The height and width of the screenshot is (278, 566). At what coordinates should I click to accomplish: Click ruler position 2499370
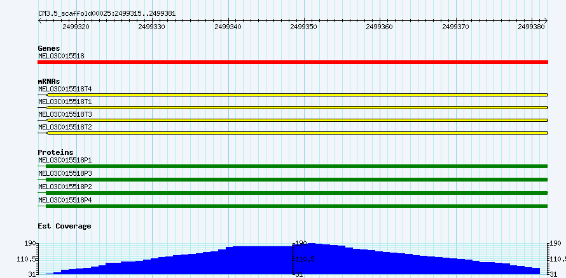456,27
